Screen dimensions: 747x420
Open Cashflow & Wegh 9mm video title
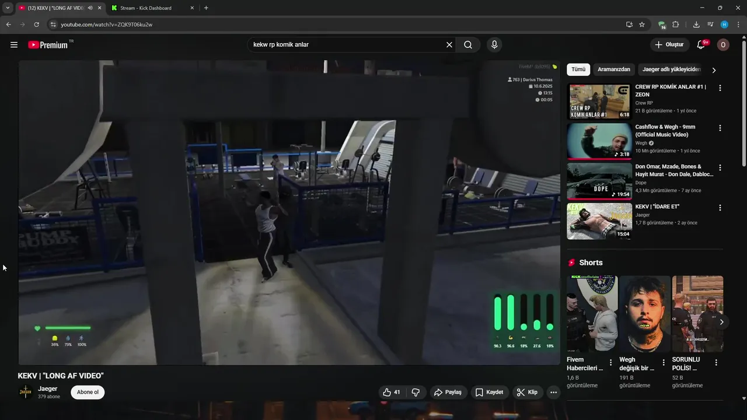click(x=665, y=131)
